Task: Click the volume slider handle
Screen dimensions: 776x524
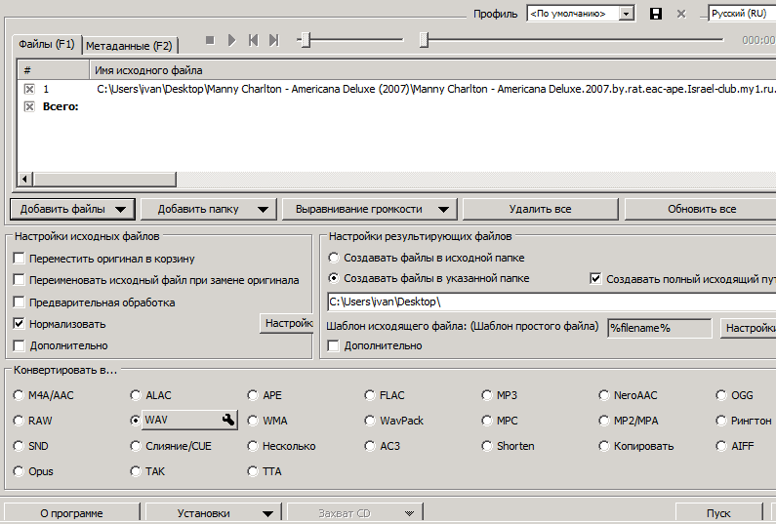Action: coord(306,40)
